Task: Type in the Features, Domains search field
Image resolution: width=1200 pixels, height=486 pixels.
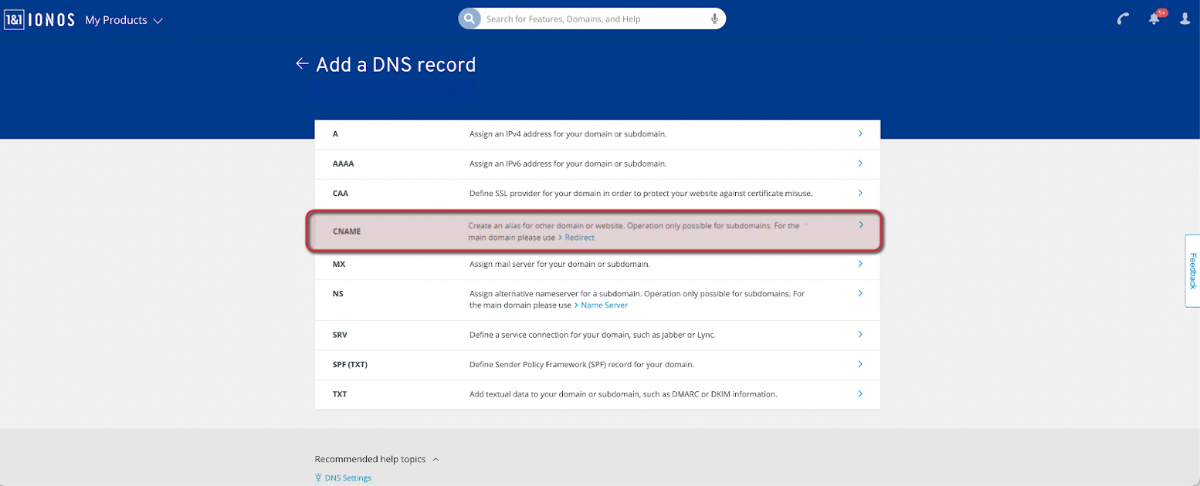Action: (595, 19)
